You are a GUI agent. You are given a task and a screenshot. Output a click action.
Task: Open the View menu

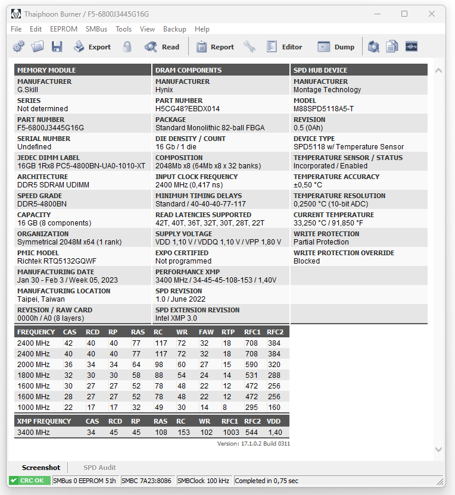pyautogui.click(x=147, y=29)
